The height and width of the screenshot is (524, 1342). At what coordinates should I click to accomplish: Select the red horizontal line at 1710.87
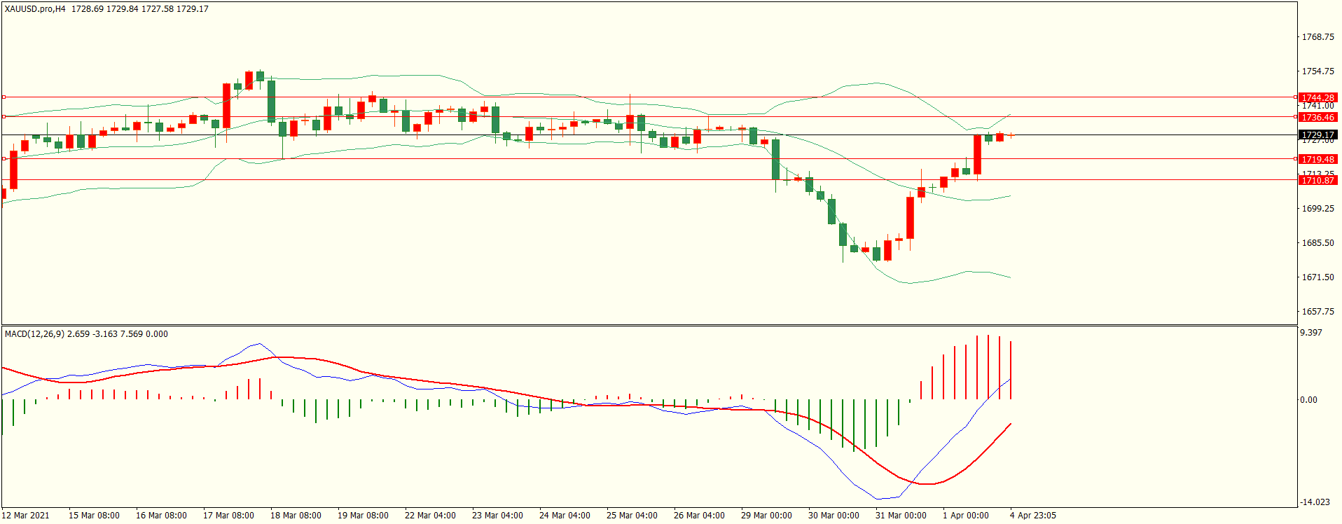click(x=649, y=180)
